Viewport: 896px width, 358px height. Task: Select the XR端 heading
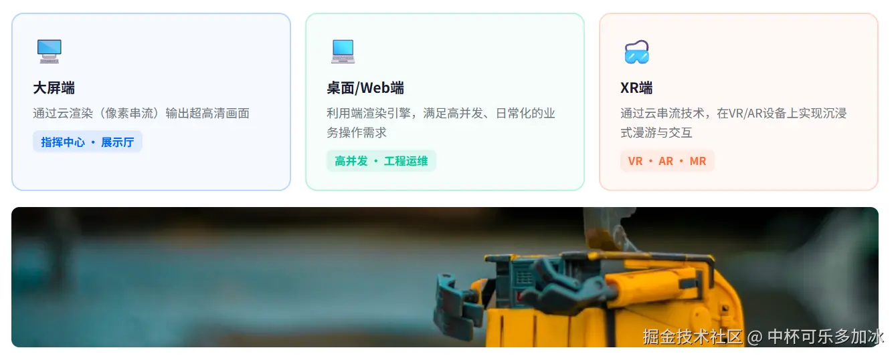click(x=636, y=87)
